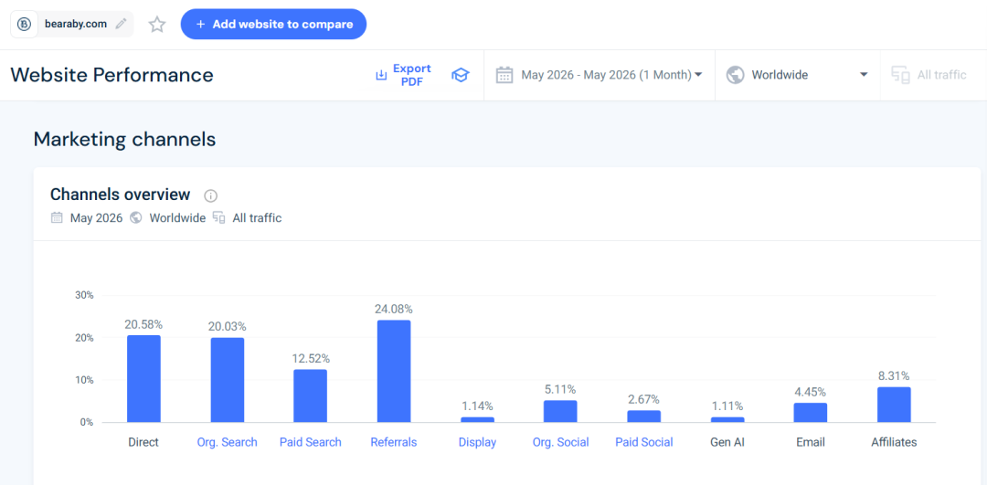Click the 1.14% Display value label

coord(477,406)
